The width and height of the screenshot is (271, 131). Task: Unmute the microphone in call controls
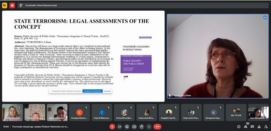tap(112, 127)
